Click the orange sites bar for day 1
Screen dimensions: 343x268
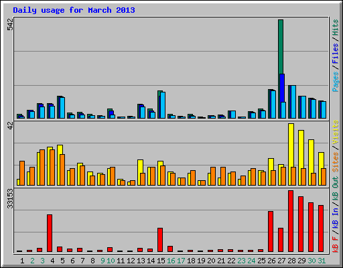pyautogui.click(x=22, y=173)
